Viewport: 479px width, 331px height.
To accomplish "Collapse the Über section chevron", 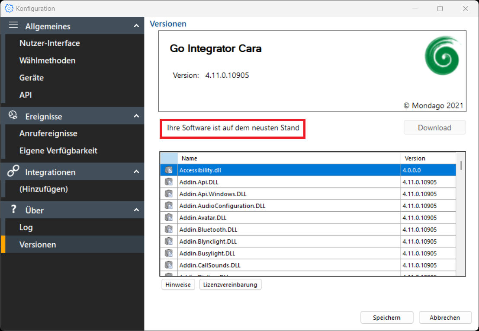I will [x=136, y=210].
